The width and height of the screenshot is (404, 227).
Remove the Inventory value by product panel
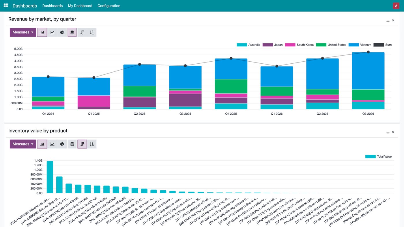(393, 132)
